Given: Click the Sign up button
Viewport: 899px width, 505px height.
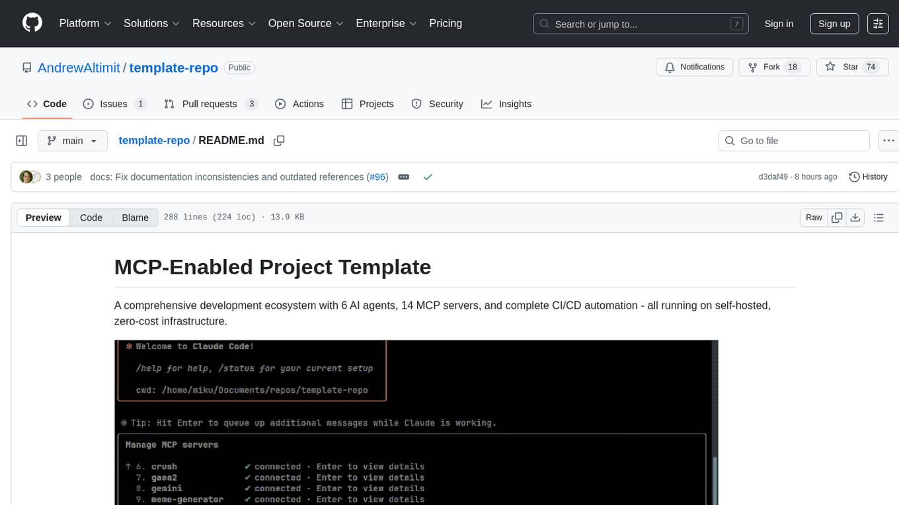Looking at the screenshot, I should tap(834, 24).
